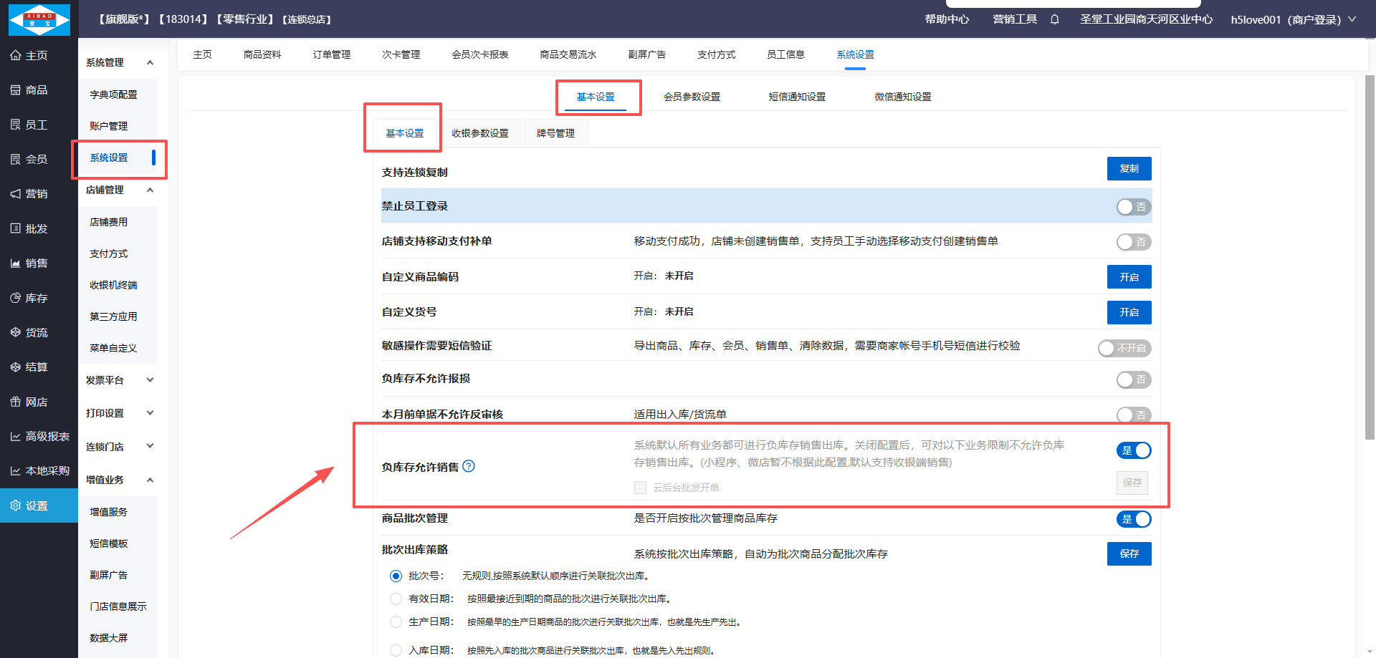Click the AIBAO logo at top left
The height and width of the screenshot is (658, 1376).
point(39,19)
